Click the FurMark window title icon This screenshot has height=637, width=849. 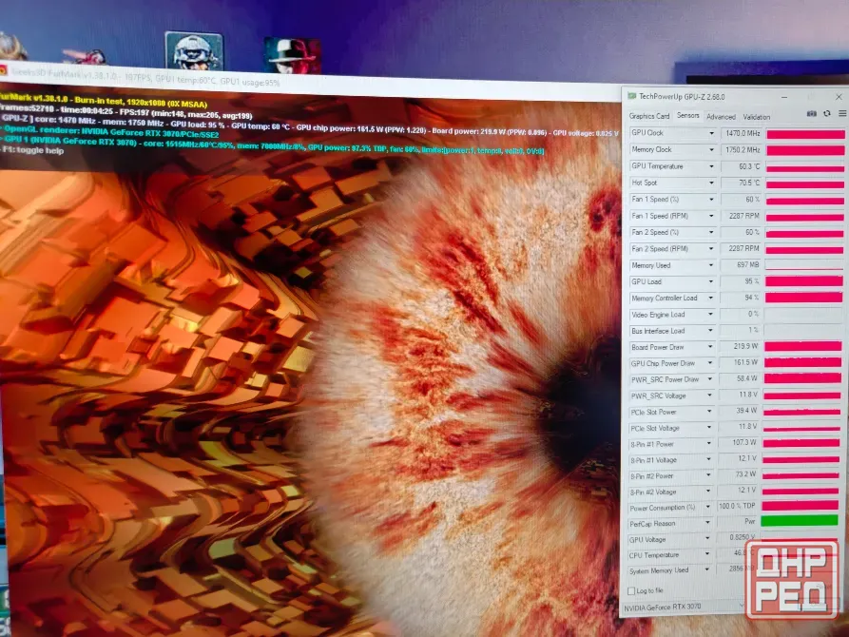click(3, 69)
